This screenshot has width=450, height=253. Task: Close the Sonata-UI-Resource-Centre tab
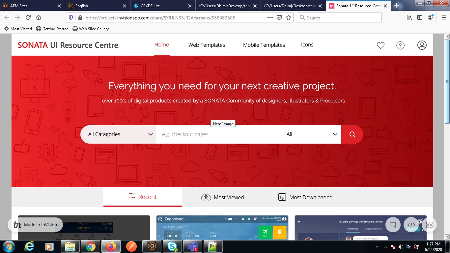pos(385,6)
